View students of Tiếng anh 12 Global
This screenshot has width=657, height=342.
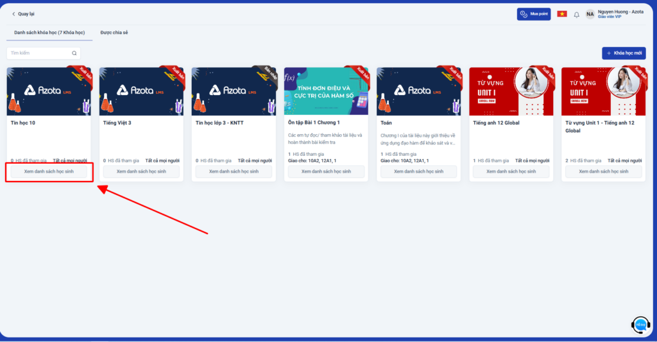511,171
